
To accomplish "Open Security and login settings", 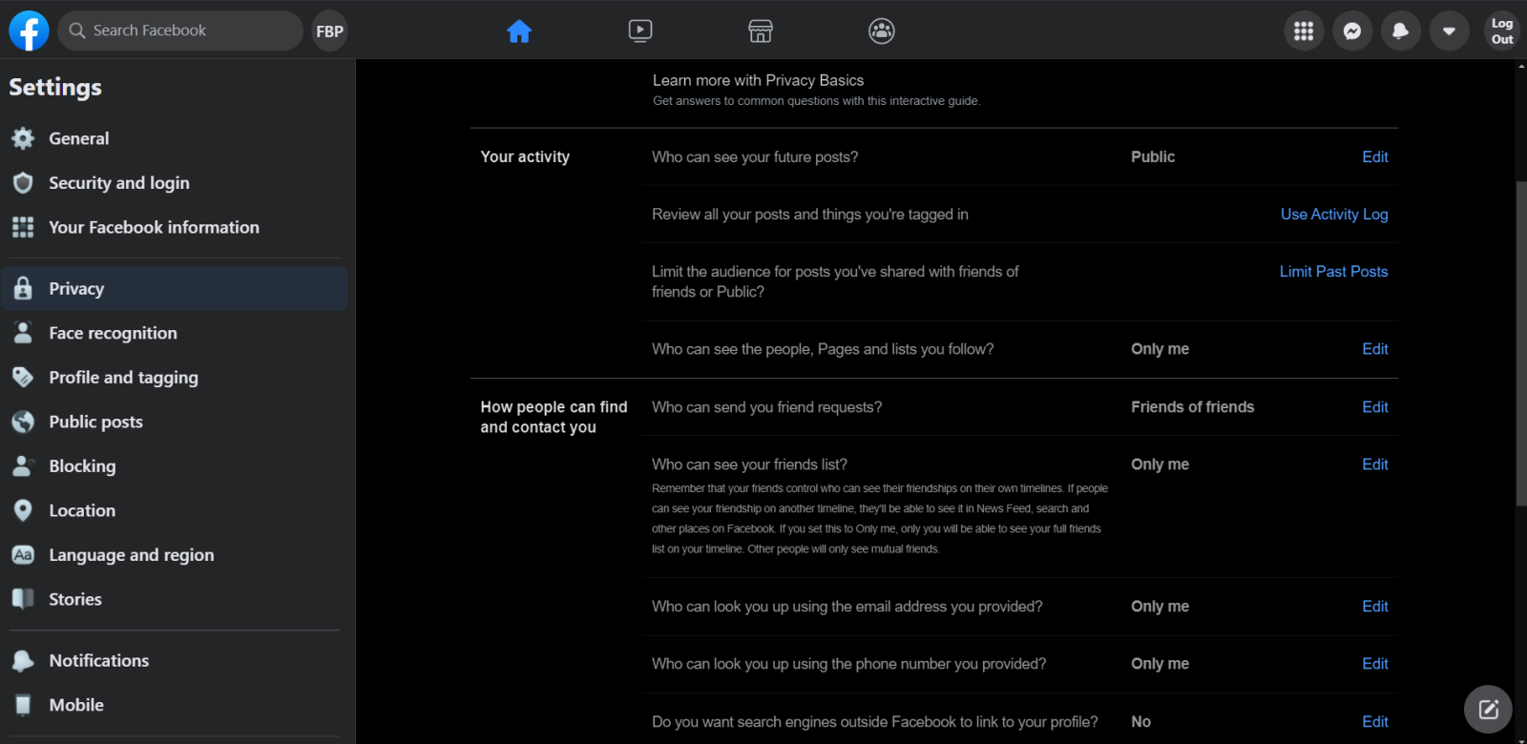I will point(175,183).
